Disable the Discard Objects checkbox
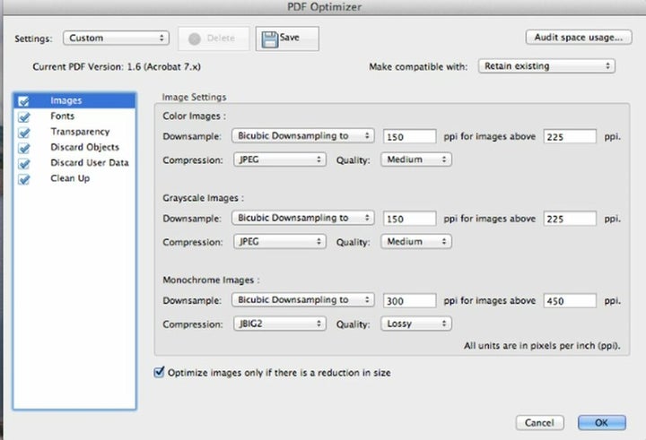Screen dimensions: 646x440 point(24,148)
